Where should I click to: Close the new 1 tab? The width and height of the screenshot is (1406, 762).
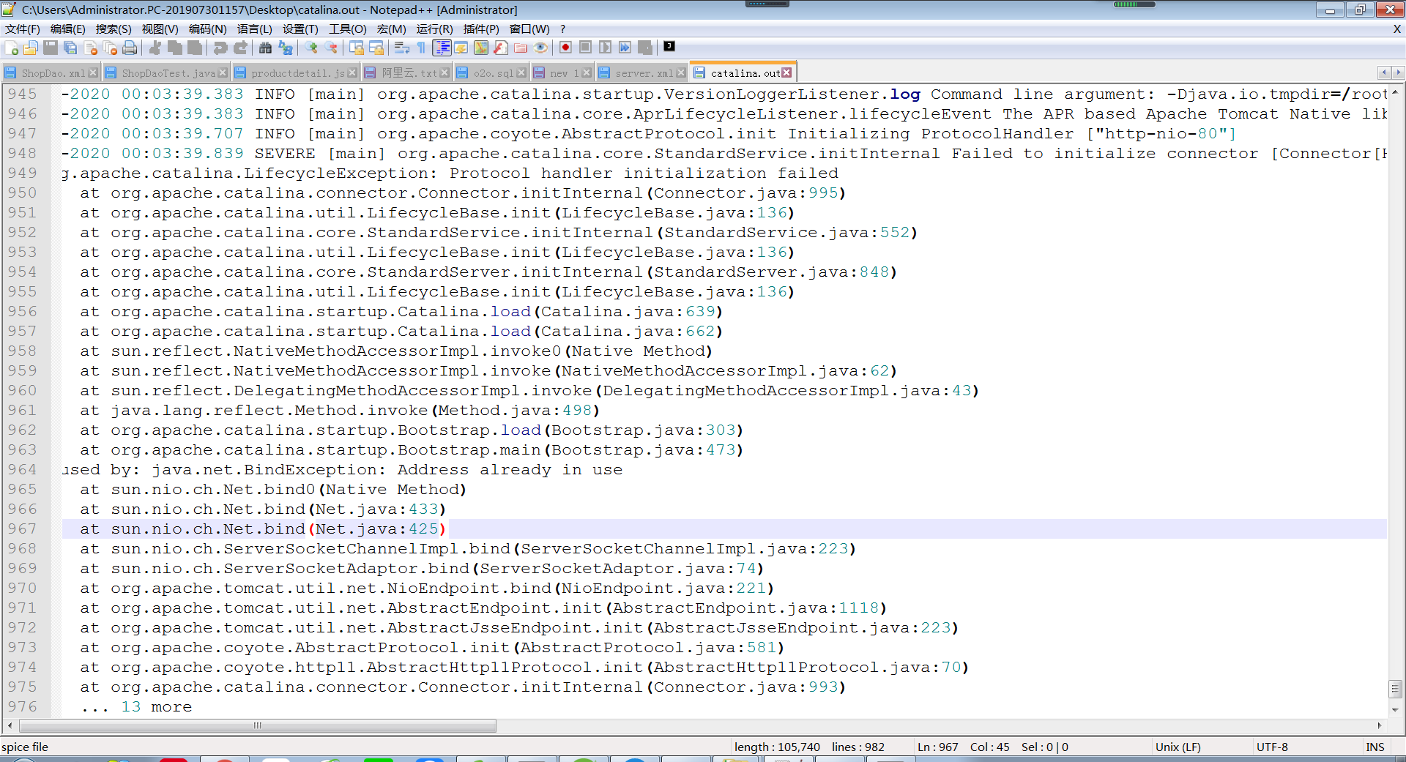[587, 72]
